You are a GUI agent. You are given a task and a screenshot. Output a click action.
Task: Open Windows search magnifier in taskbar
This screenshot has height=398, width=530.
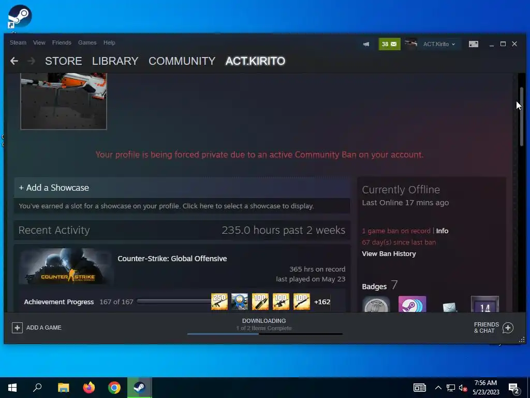click(x=37, y=388)
